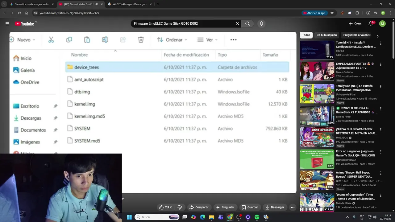The height and width of the screenshot is (222, 395).
Task: Open File Explorer from the taskbar
Action: [212, 217]
